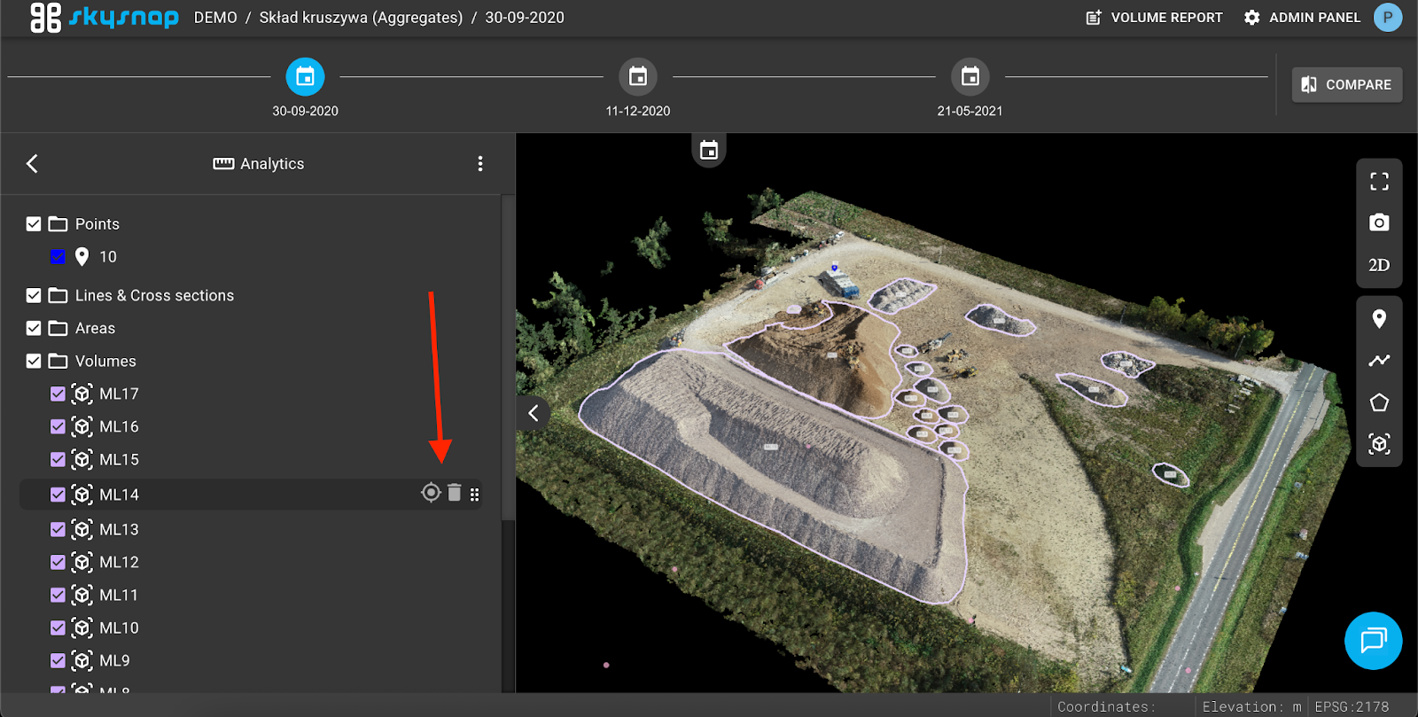This screenshot has width=1418, height=717.
Task: Select the add point marker tool
Action: 1379,319
